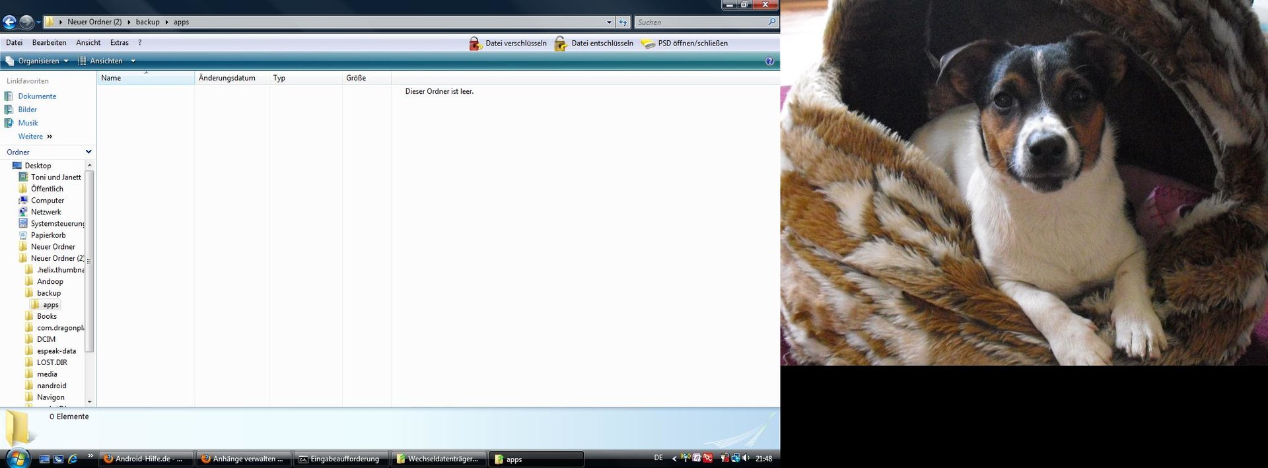Open the '?' help menu
This screenshot has width=1268, height=468.
pyautogui.click(x=139, y=42)
